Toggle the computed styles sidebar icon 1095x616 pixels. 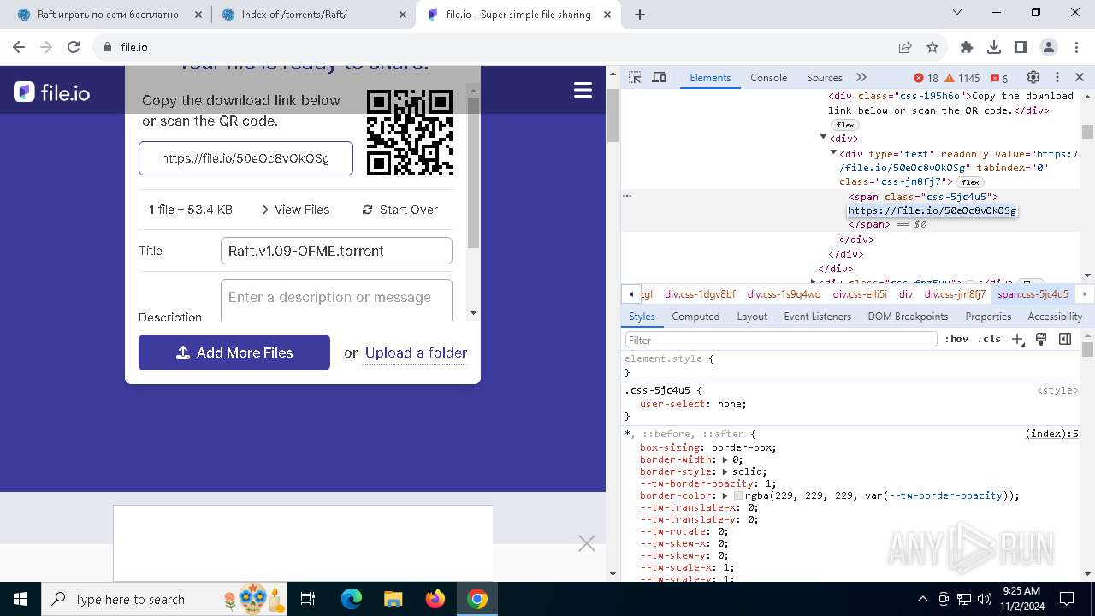coord(1065,340)
